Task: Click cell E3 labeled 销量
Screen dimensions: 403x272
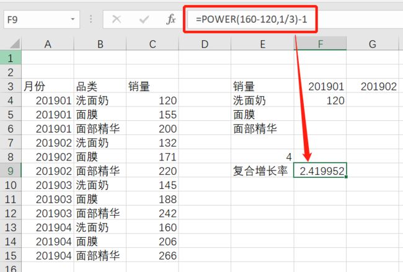Action: [x=262, y=86]
